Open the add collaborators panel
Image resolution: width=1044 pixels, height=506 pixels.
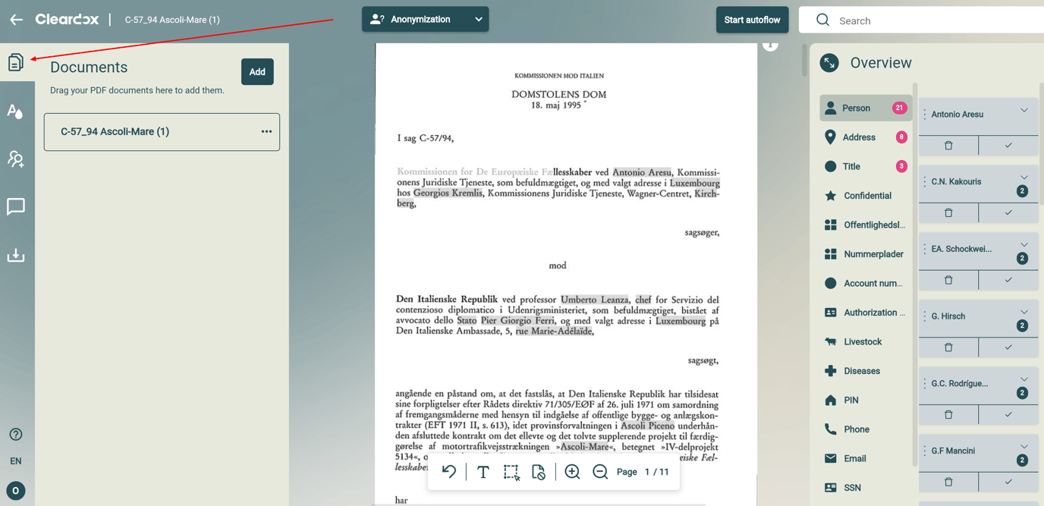tap(16, 159)
